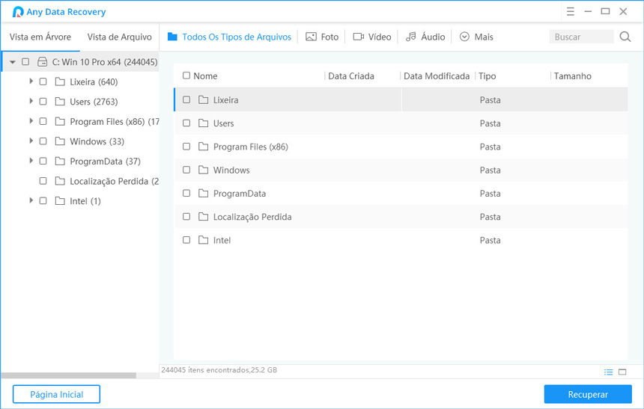Check the Localização Perdida tree checkbox
644x409 pixels.
[43, 181]
